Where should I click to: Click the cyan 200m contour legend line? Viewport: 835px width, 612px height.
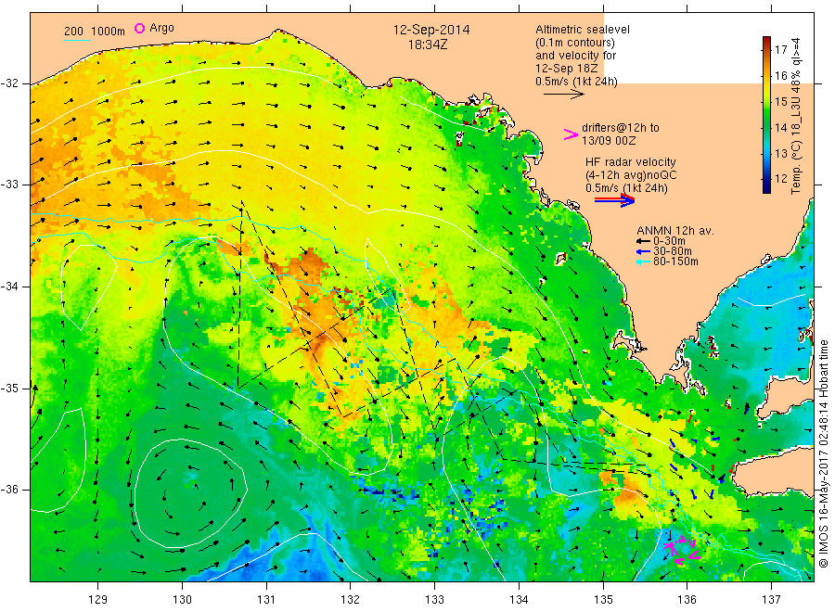(x=77, y=40)
